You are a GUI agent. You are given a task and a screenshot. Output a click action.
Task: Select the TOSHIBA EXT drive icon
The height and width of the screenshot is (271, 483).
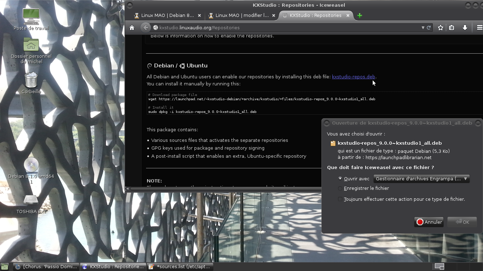point(31,204)
